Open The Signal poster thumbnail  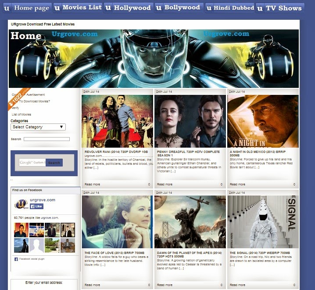263,222
